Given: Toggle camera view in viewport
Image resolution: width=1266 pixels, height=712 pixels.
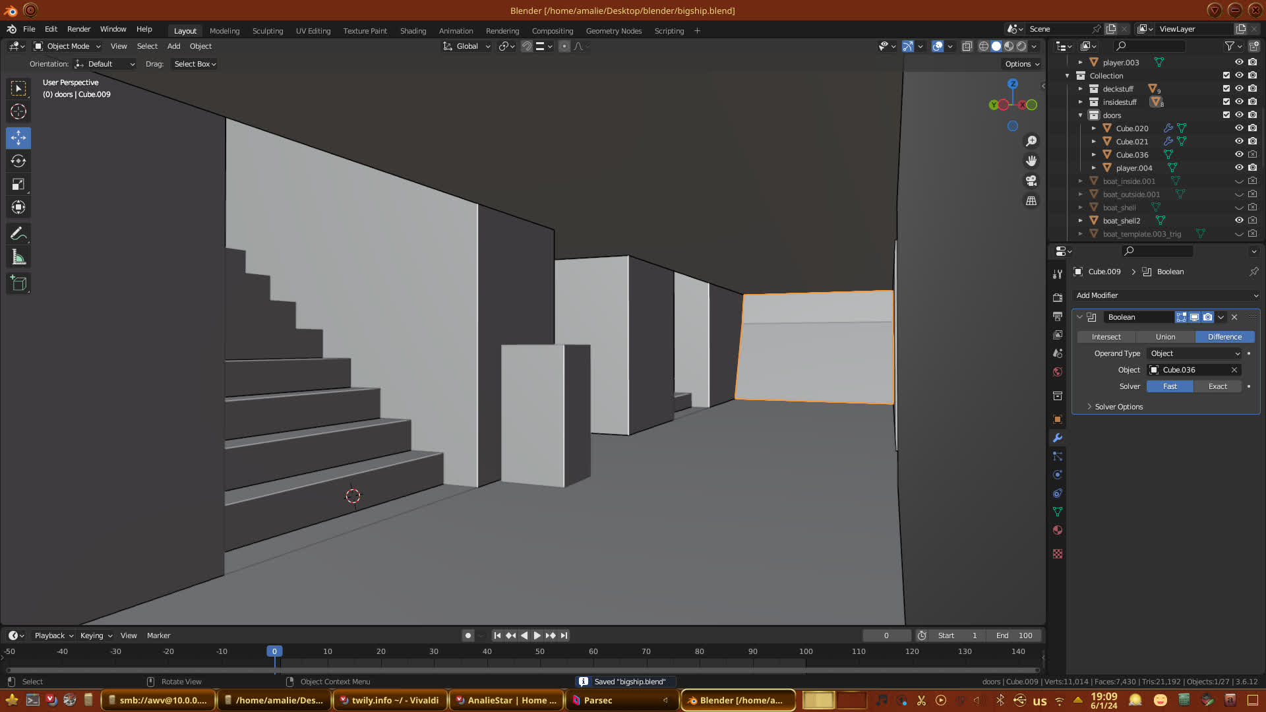Looking at the screenshot, I should pos(1031,181).
